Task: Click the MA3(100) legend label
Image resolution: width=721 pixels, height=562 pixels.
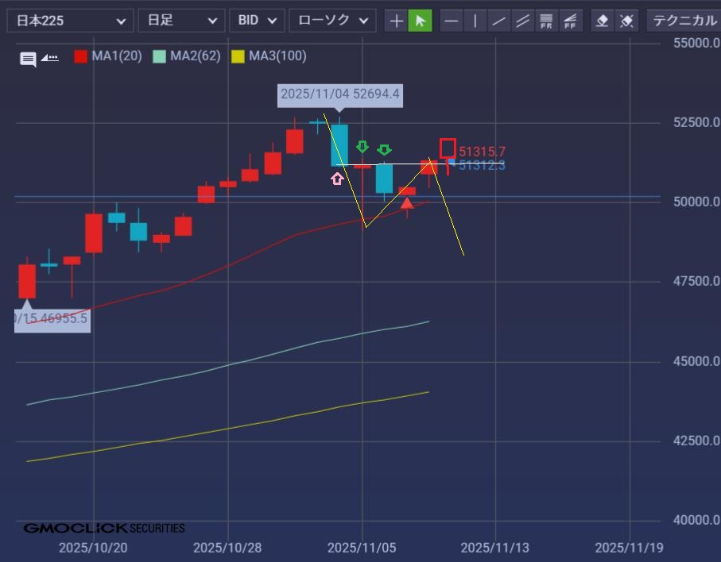Action: [x=277, y=56]
